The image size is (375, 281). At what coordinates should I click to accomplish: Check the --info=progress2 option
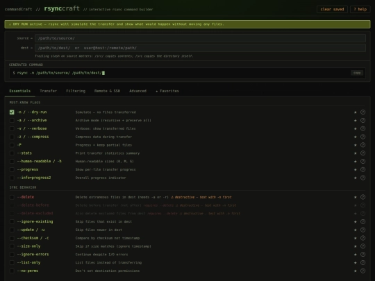click(x=12, y=178)
